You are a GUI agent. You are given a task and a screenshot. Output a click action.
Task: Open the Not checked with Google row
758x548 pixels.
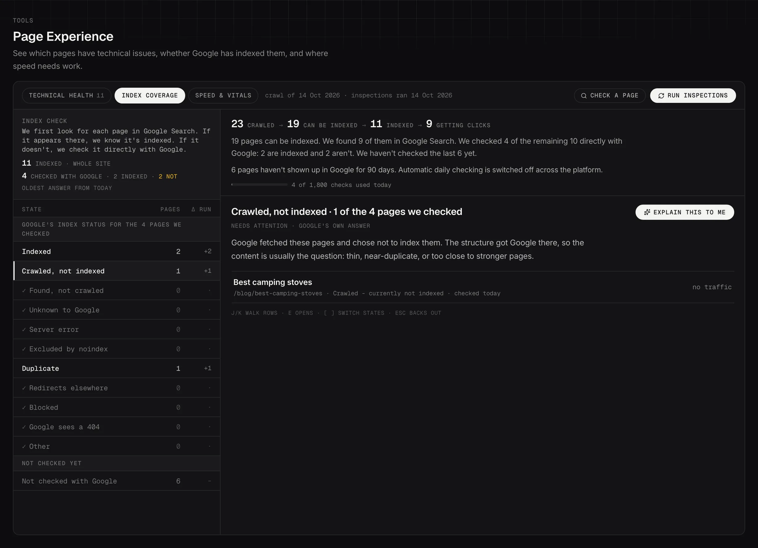(117, 481)
